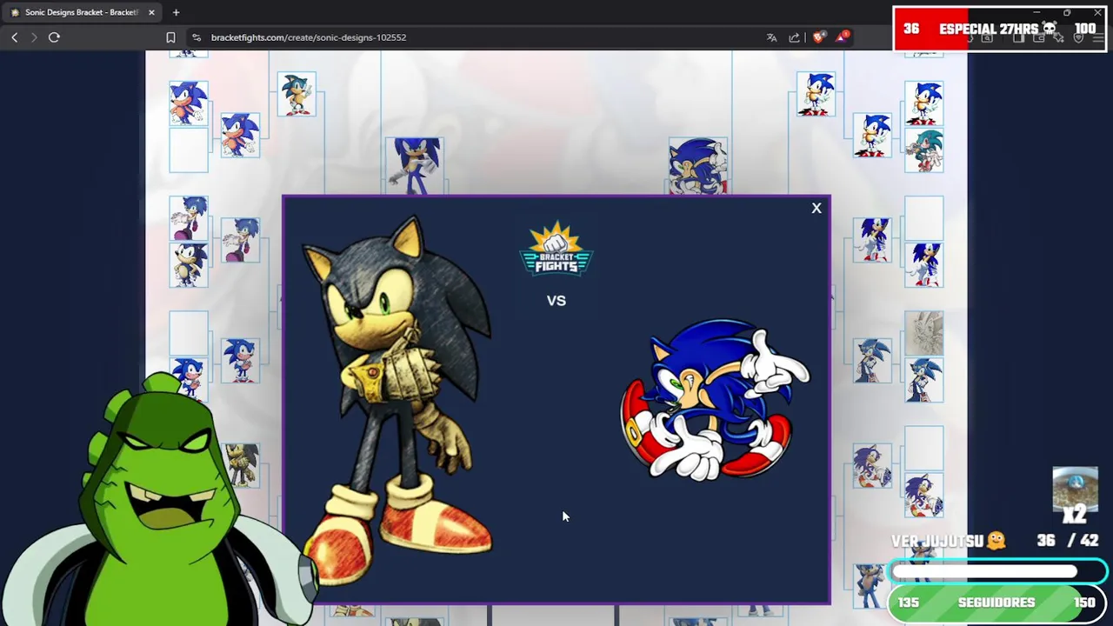This screenshot has height=626, width=1113.
Task: Go forward in browser history
Action: pyautogui.click(x=34, y=37)
